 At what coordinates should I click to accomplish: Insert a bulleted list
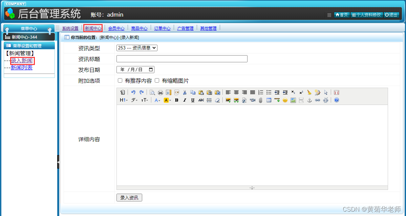(x=269, y=92)
